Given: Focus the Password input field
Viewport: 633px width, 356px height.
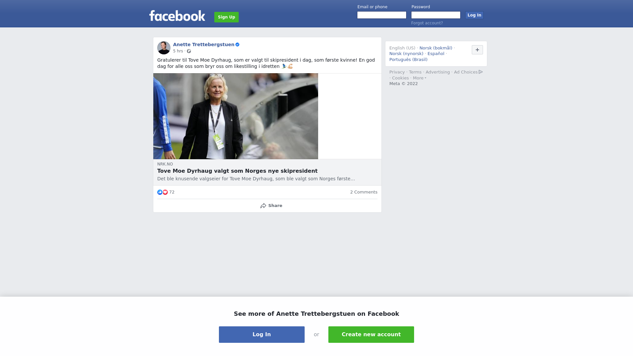Looking at the screenshot, I should click(436, 15).
